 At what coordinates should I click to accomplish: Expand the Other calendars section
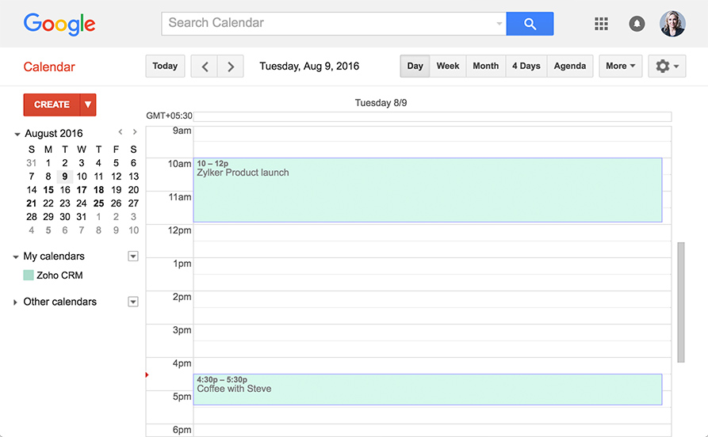16,302
